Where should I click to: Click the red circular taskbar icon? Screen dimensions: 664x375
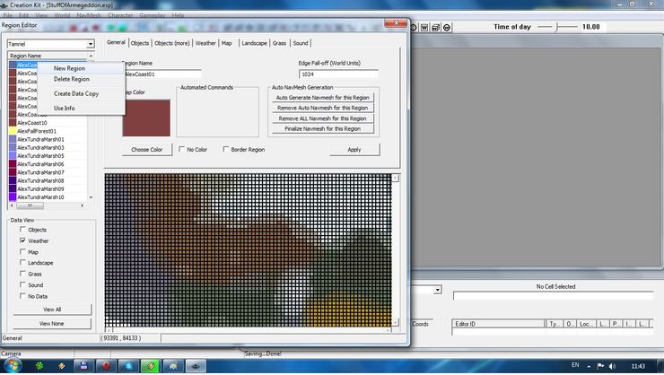point(106,366)
